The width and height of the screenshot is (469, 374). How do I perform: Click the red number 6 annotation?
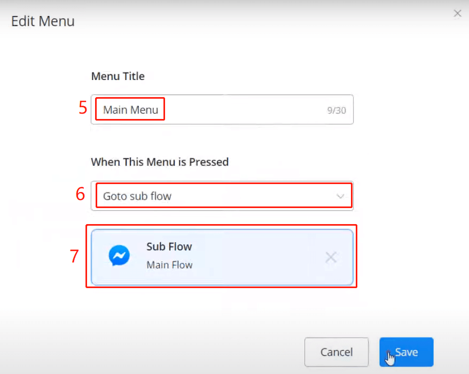[80, 194]
